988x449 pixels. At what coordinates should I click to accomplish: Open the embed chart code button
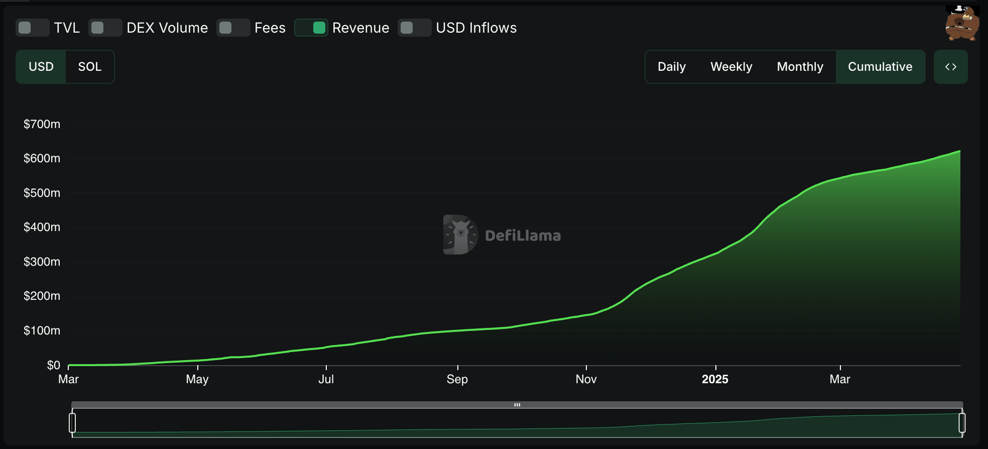(950, 67)
